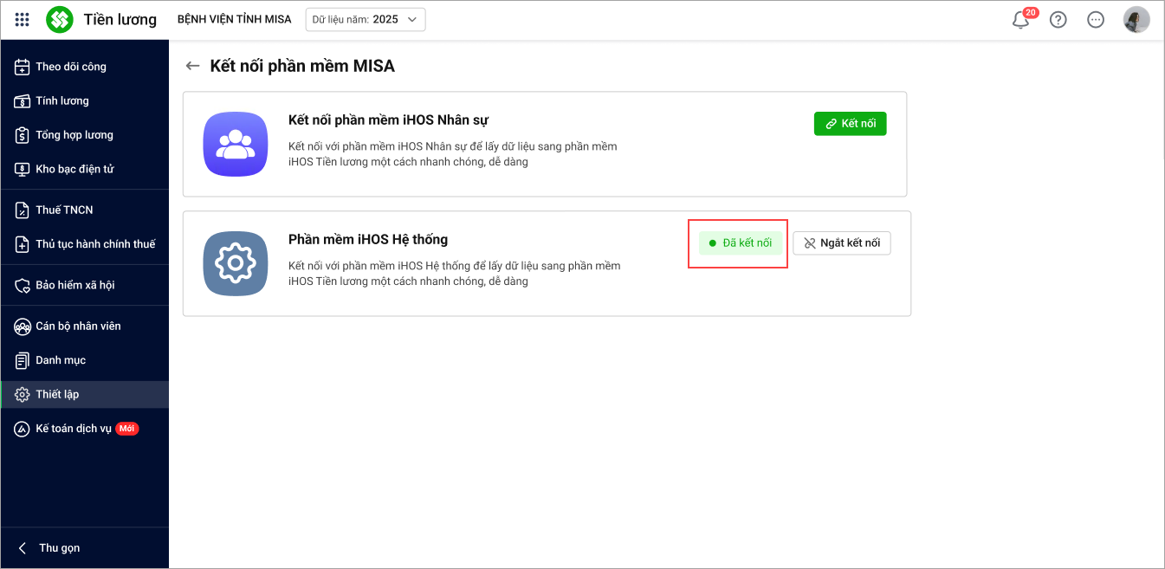Click the iHOS Nhân sự app icon

[x=236, y=144]
